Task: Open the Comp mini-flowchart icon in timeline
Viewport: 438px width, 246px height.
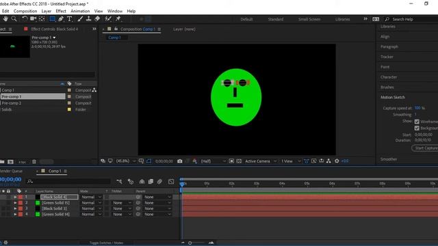Action: 119,182
